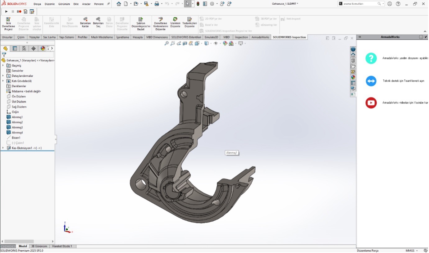Open the Dosya menu

click(37, 4)
